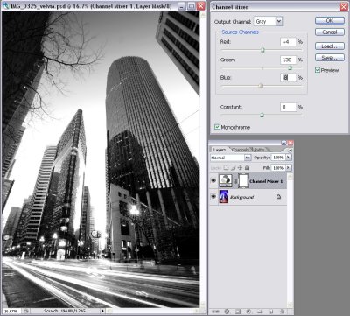Click the lock position (move arrows) icon

[240, 168]
